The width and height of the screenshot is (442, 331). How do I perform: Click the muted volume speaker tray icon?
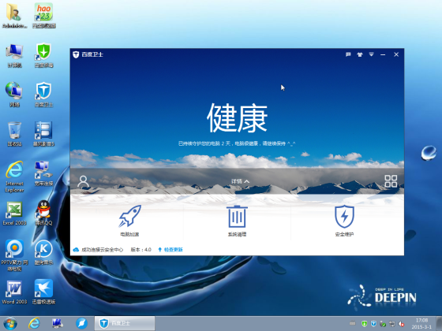point(401,324)
